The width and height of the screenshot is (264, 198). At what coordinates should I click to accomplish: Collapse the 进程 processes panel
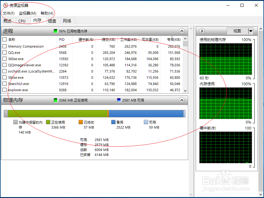[x=182, y=31]
